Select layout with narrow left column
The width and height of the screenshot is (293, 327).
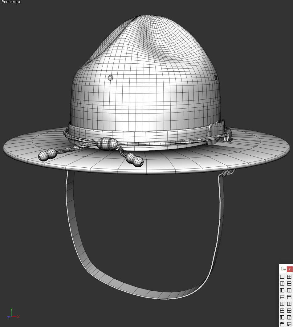[282, 290]
